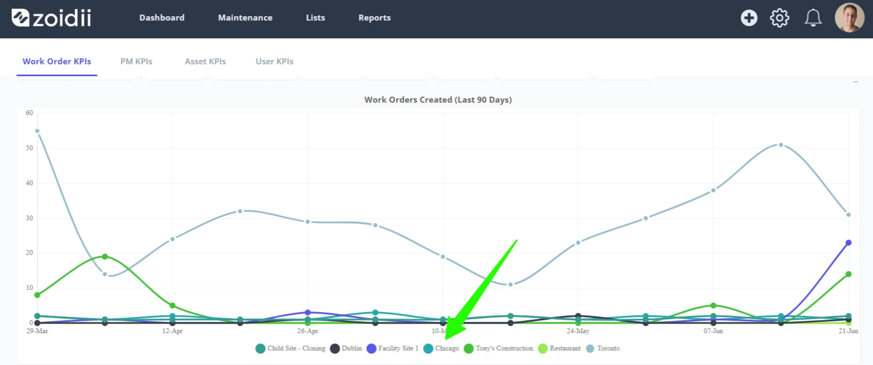The width and height of the screenshot is (873, 365).
Task: Hide the Facility Site 1 series
Action: pyautogui.click(x=392, y=348)
